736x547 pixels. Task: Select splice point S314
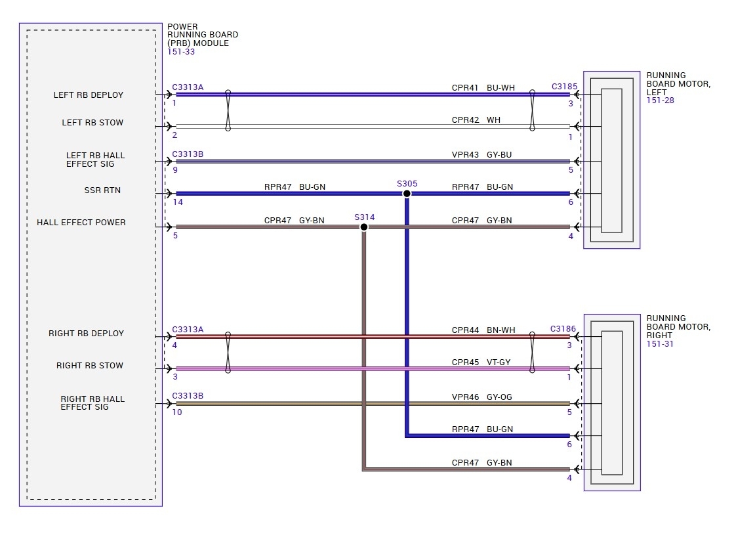[x=364, y=227]
